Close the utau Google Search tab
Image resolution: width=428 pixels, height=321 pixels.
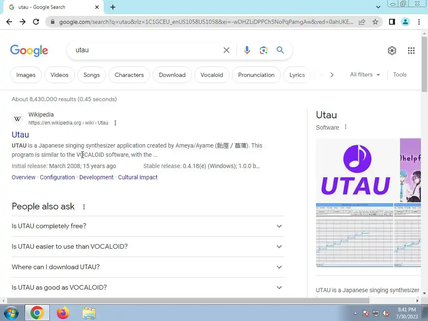point(97,8)
